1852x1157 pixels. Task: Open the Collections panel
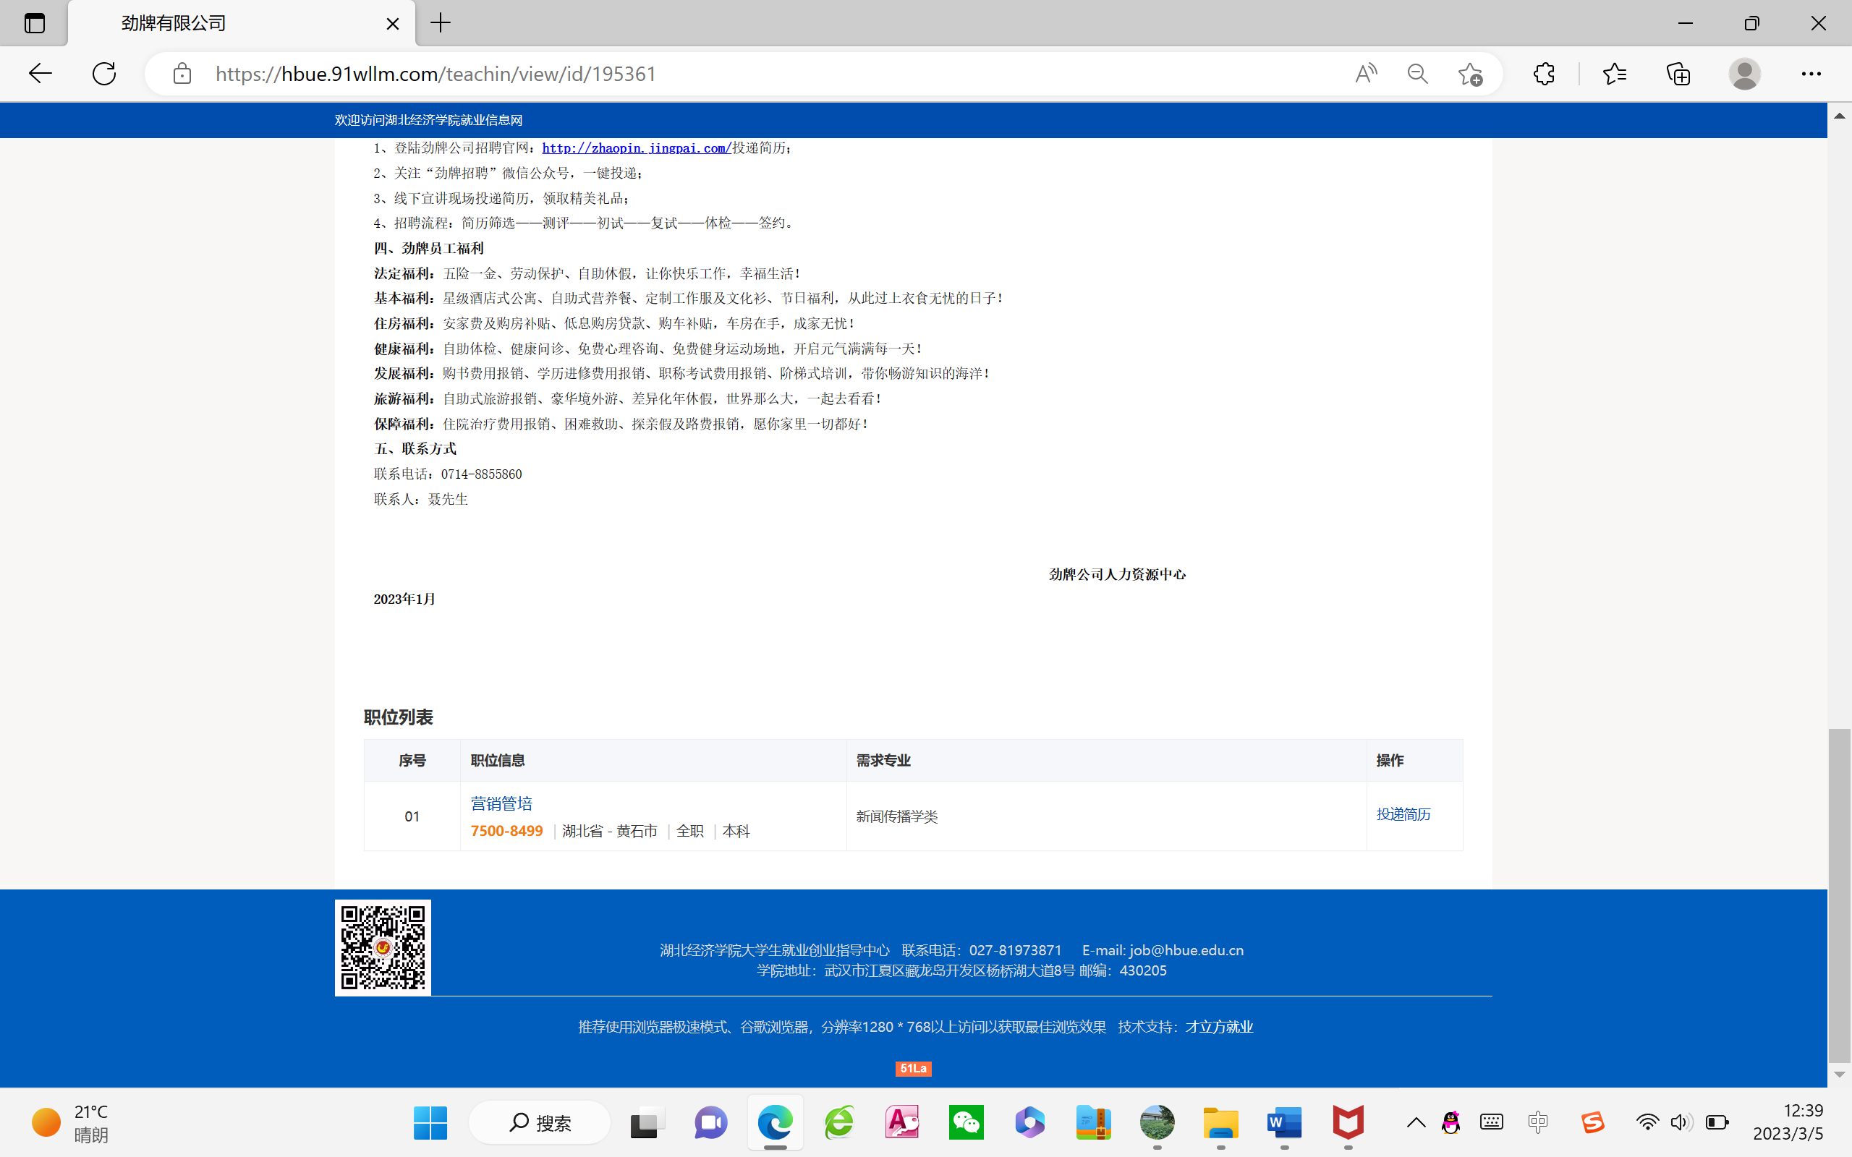[1678, 74]
